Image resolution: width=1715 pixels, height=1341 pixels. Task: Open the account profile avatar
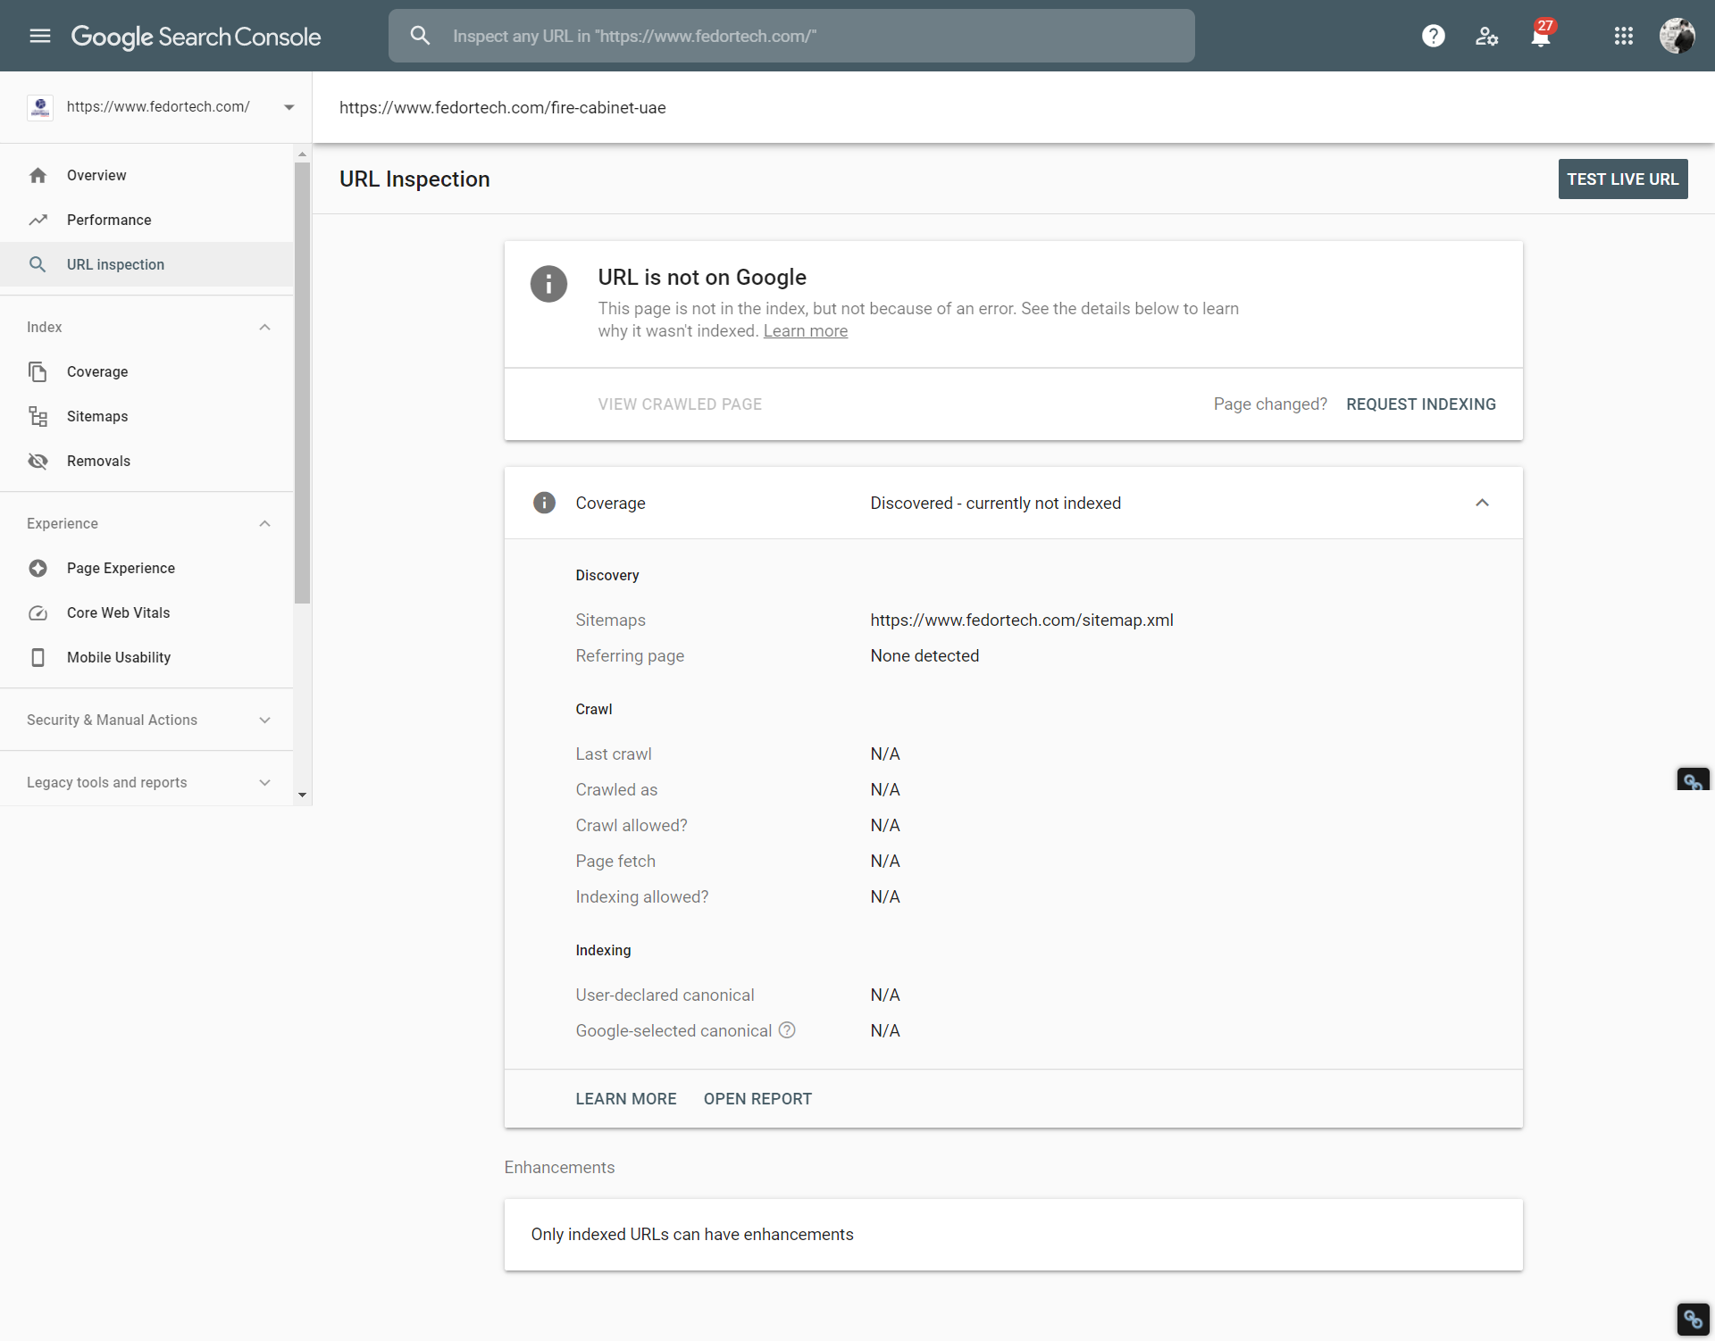[1677, 36]
